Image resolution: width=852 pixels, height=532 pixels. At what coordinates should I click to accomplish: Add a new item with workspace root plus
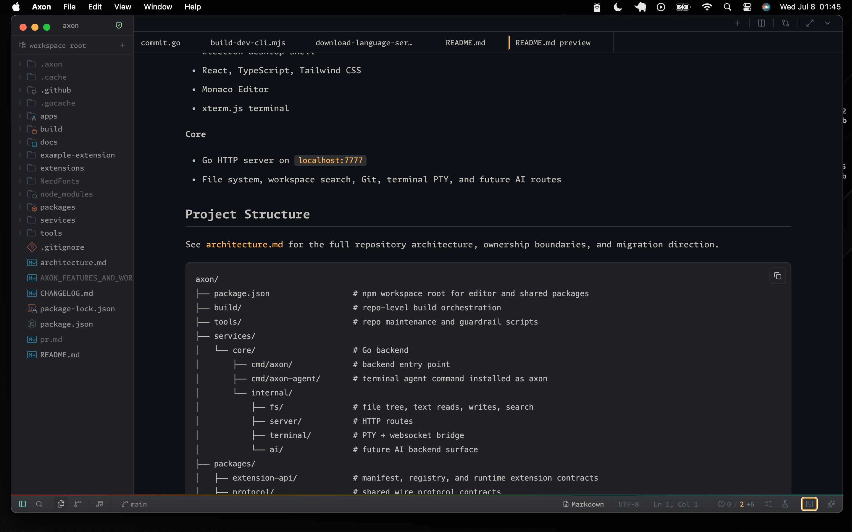click(x=122, y=45)
